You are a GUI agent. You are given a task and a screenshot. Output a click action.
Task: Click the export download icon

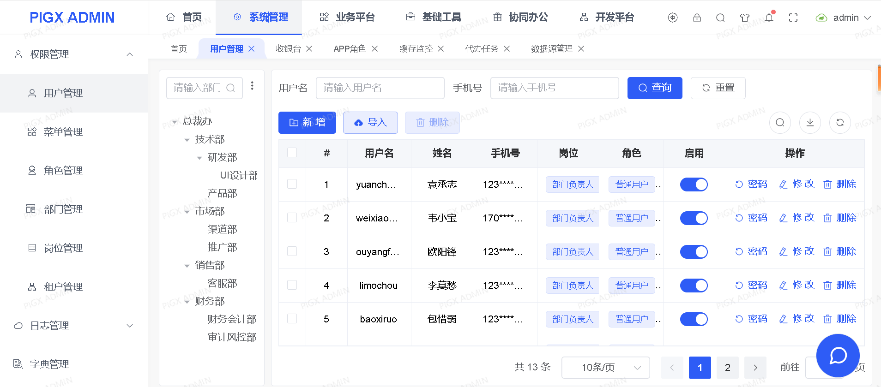tap(810, 123)
